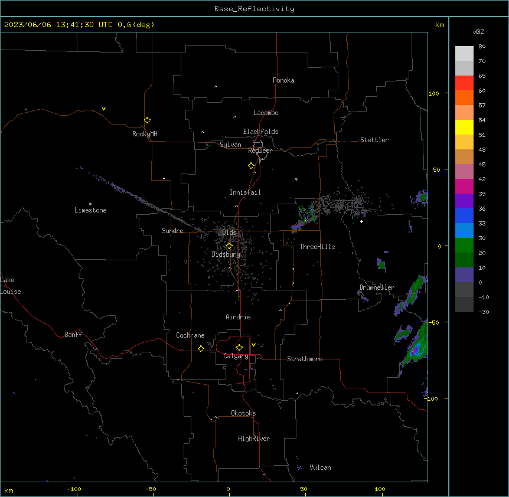
Task: Click the RockyMH label
Action: point(145,134)
